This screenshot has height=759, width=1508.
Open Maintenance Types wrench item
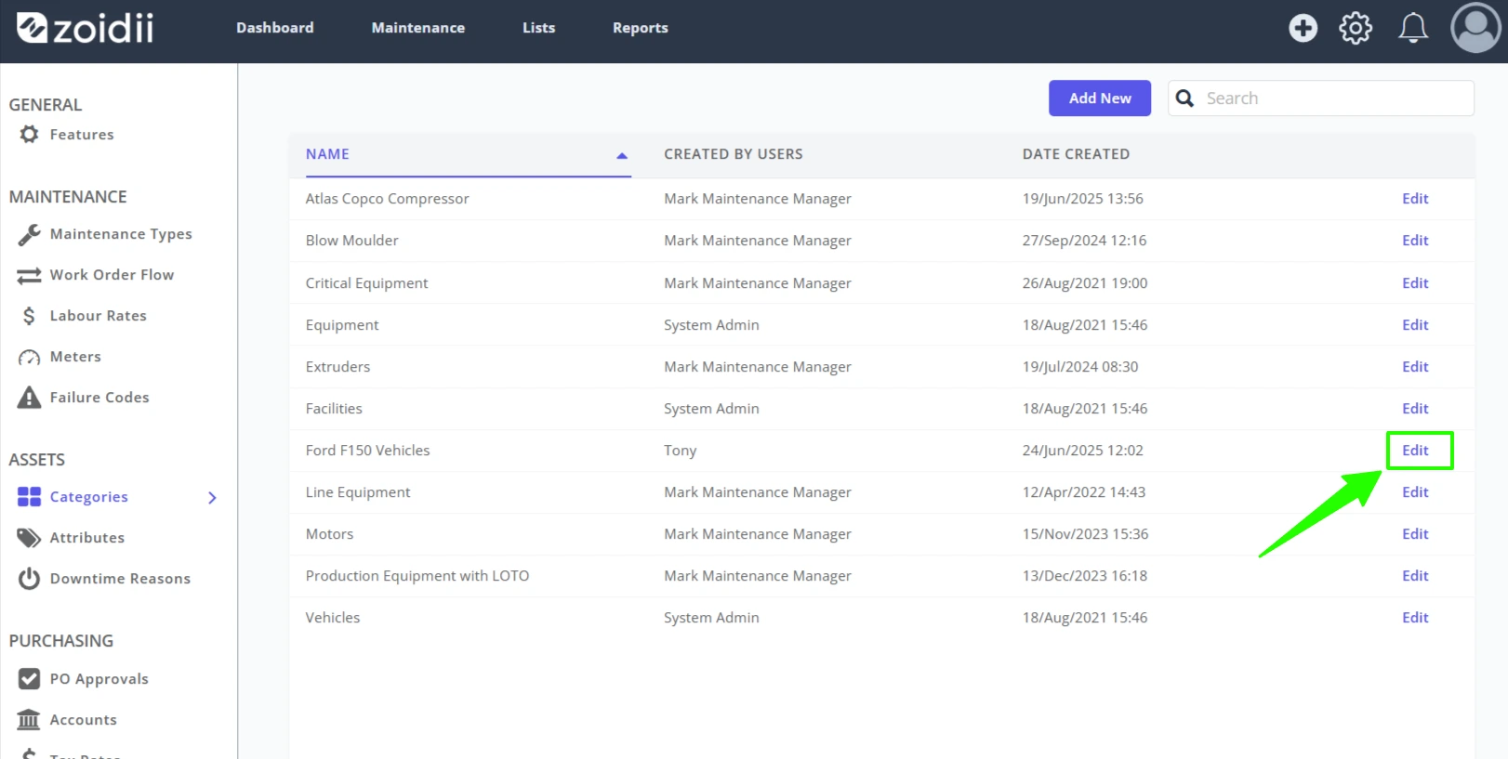(x=29, y=234)
